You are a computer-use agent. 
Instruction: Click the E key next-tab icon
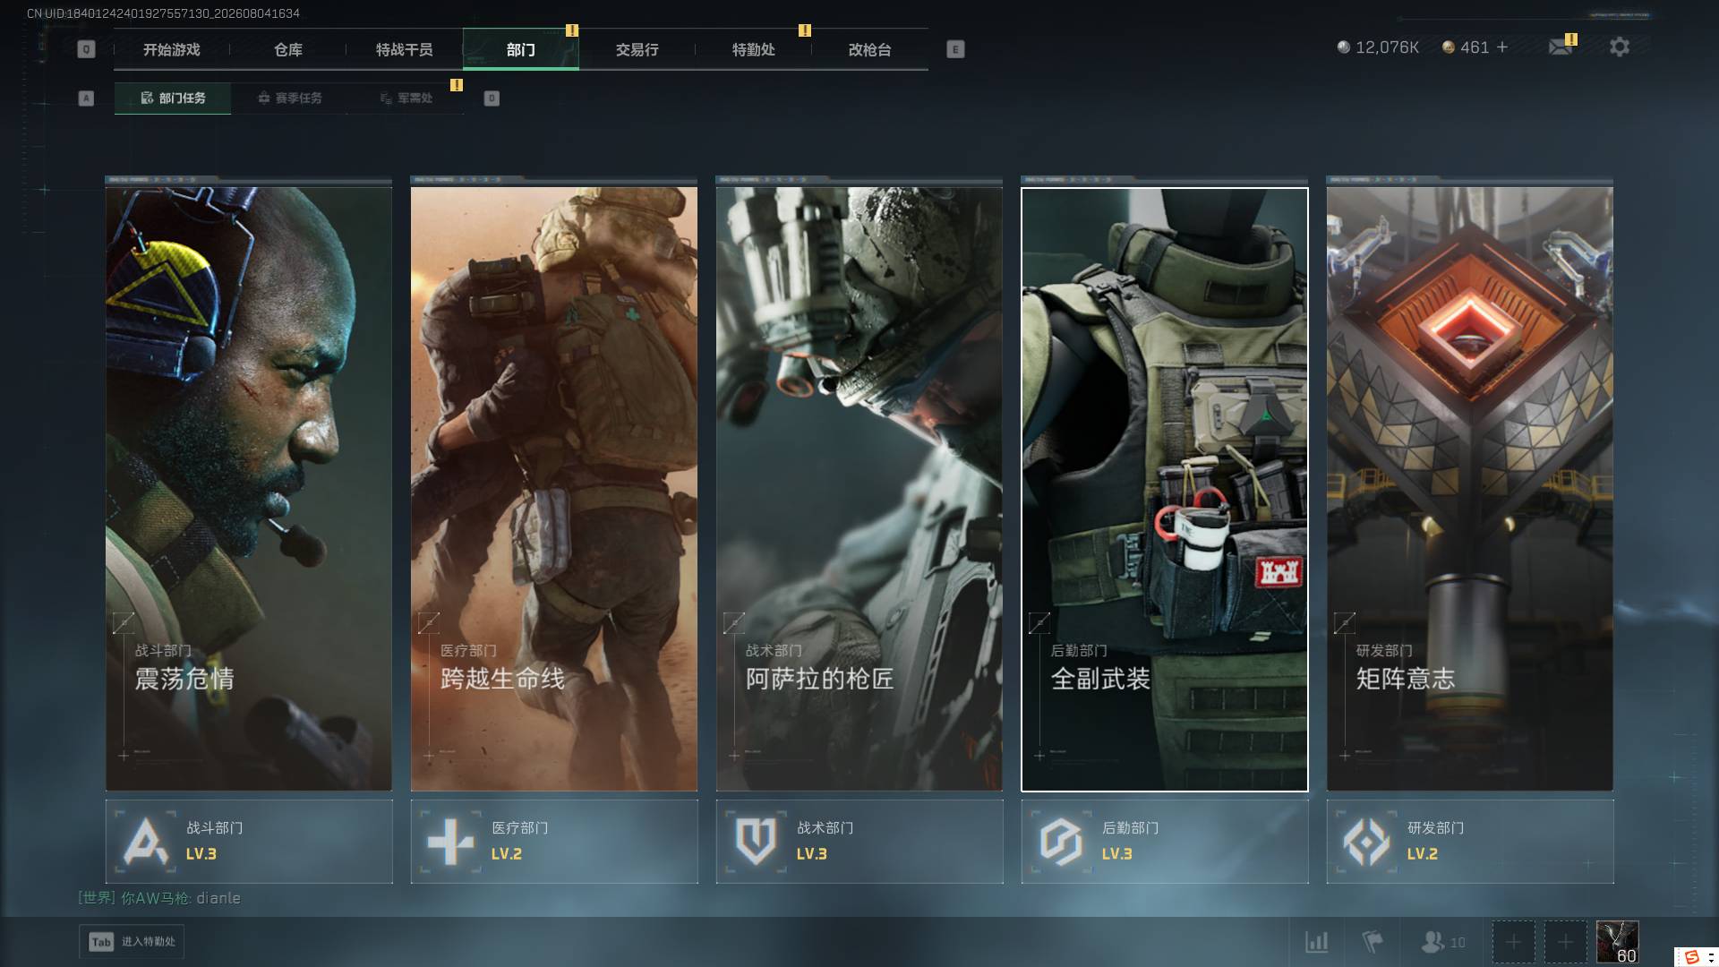(x=955, y=49)
